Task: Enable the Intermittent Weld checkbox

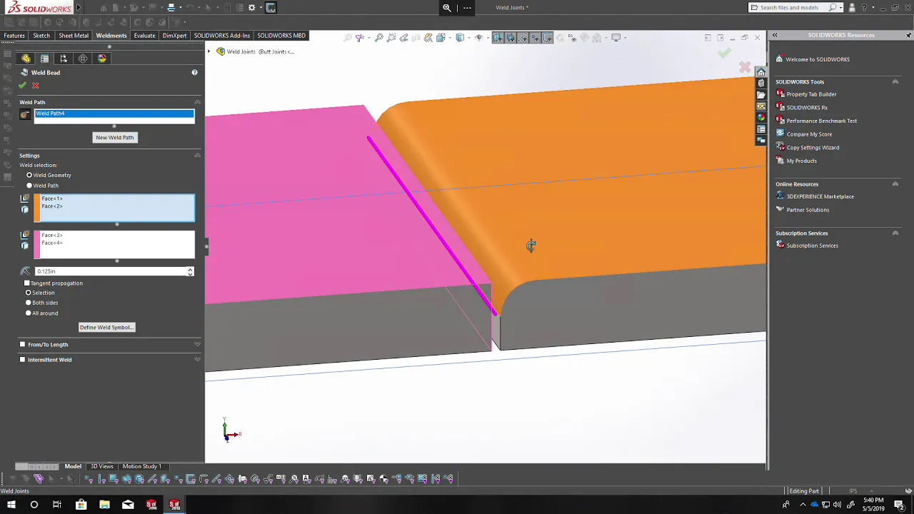Action: [22, 360]
